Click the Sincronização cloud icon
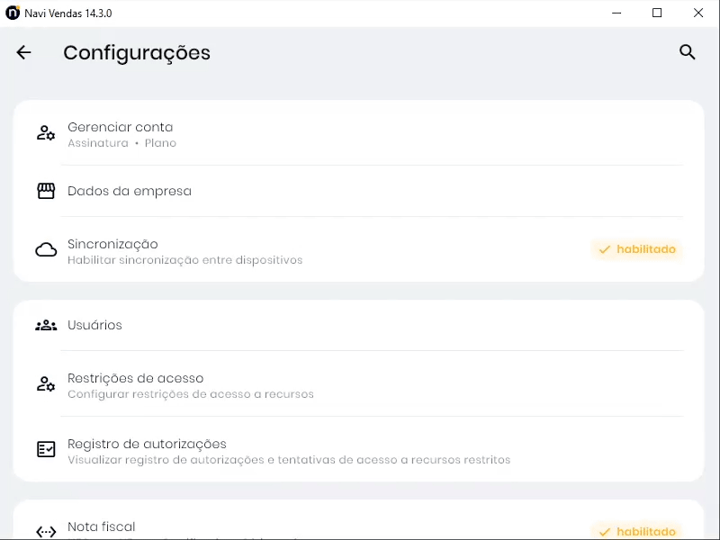Screen dimensions: 720x540 [46, 250]
